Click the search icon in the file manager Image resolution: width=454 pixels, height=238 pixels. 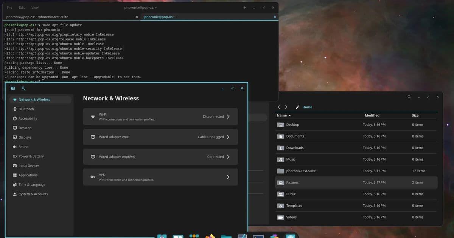[409, 97]
